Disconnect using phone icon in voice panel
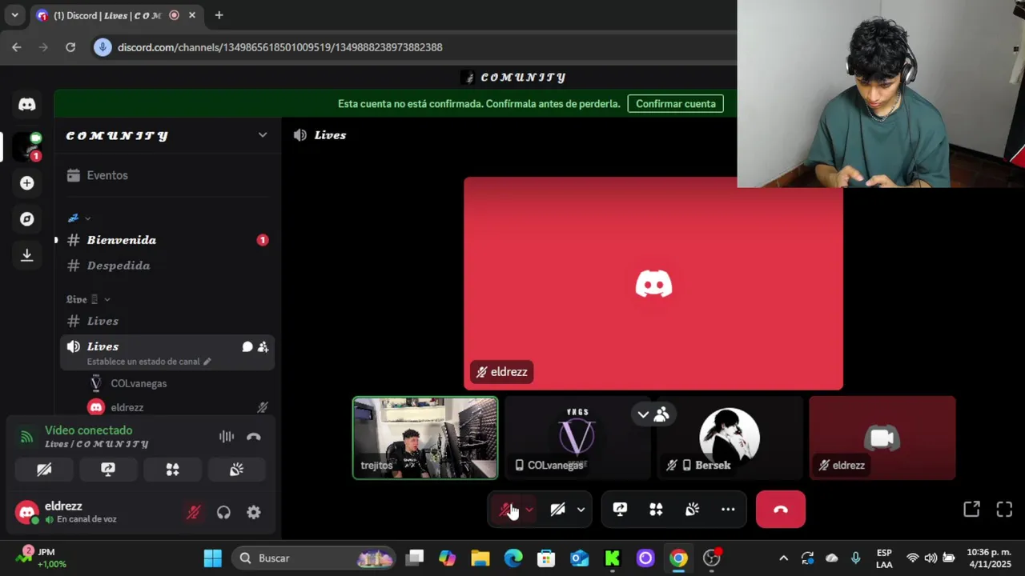The height and width of the screenshot is (576, 1025). (254, 437)
